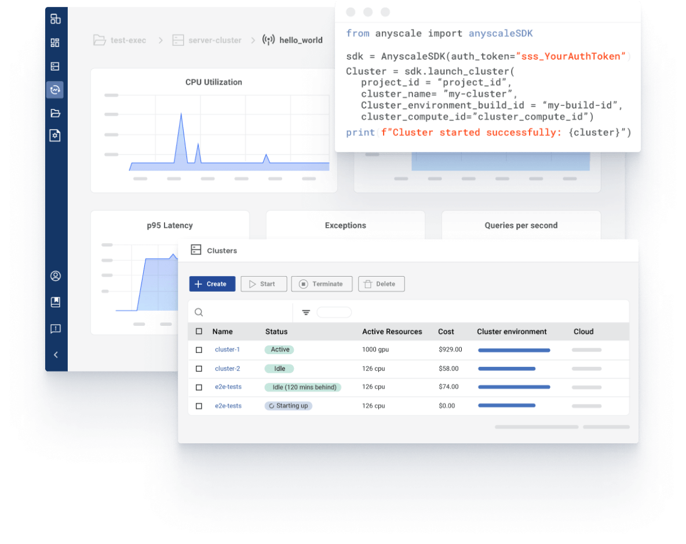Sort by the Cluster environment column header
Viewport: 686px width, 544px height.
(512, 332)
